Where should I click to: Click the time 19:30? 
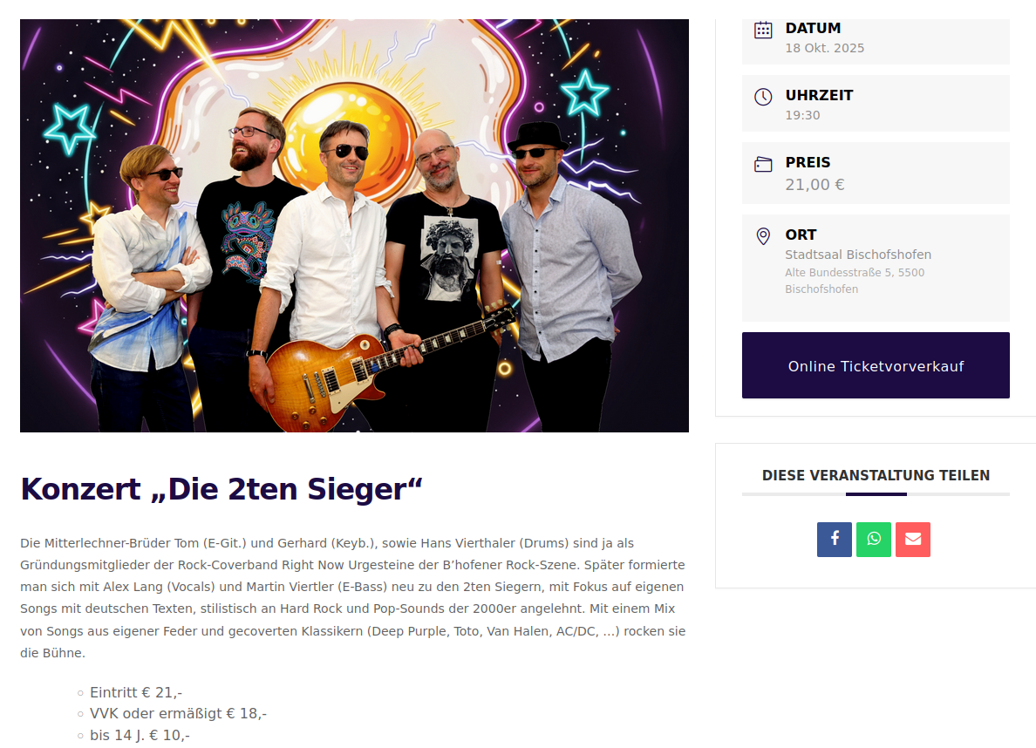[803, 115]
